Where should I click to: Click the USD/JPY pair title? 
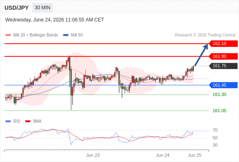point(17,8)
